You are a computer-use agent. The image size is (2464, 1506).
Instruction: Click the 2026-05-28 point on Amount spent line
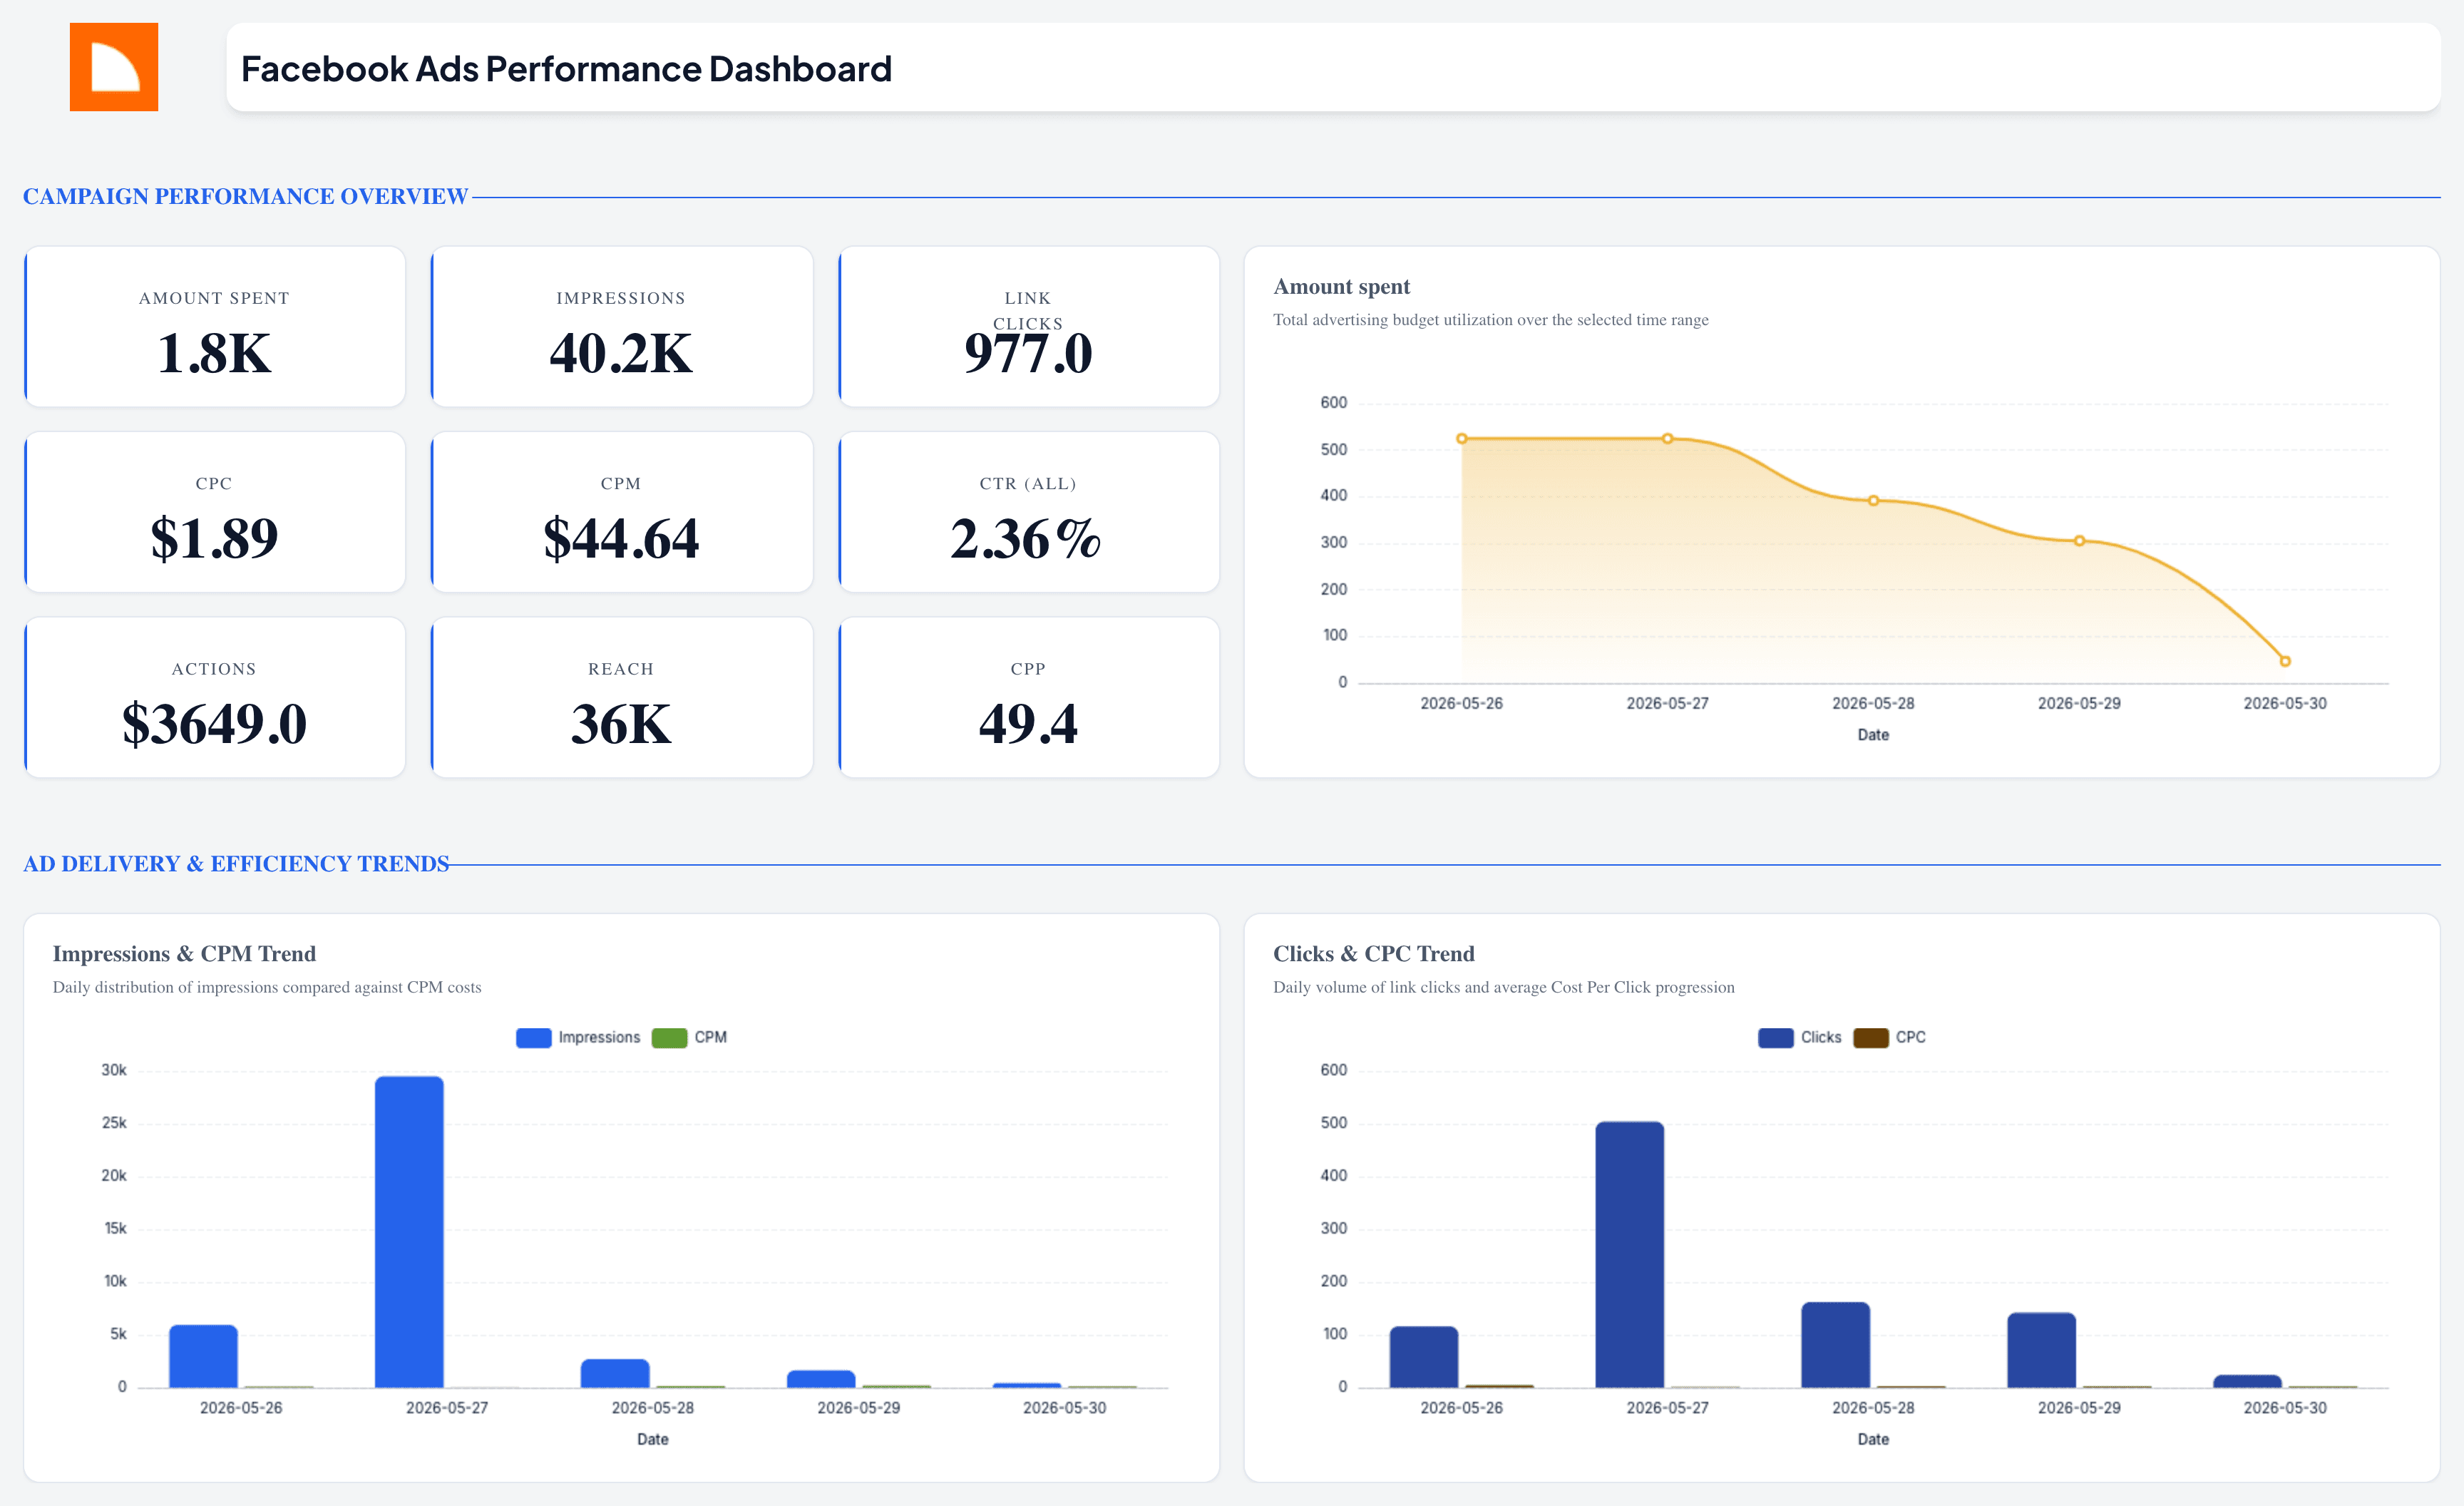point(1874,501)
